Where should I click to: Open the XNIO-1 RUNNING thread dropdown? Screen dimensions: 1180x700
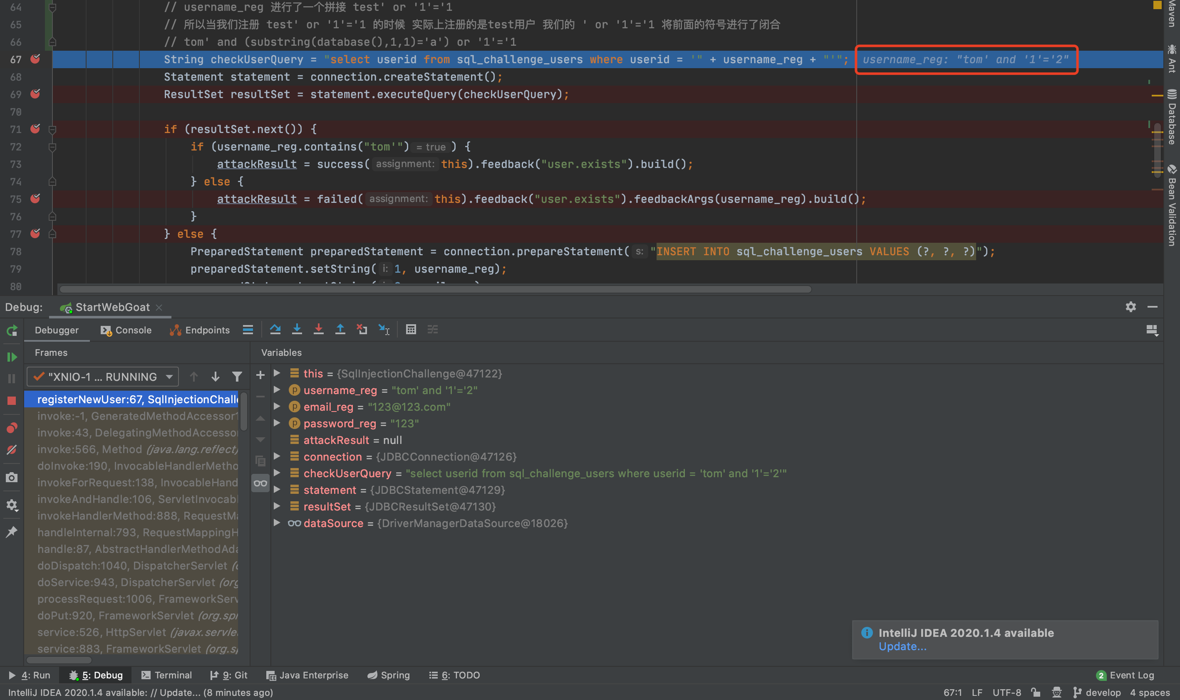102,377
